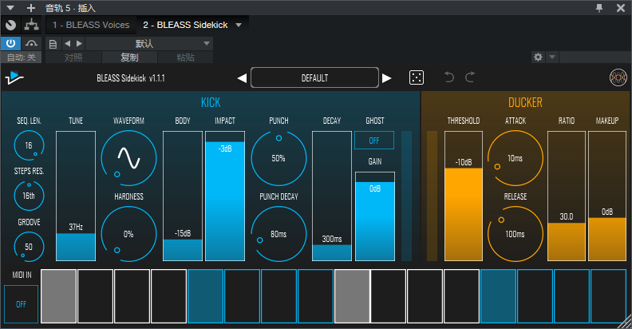This screenshot has width=632, height=329.
Task: Click the 复制 copy button
Action: coord(129,57)
